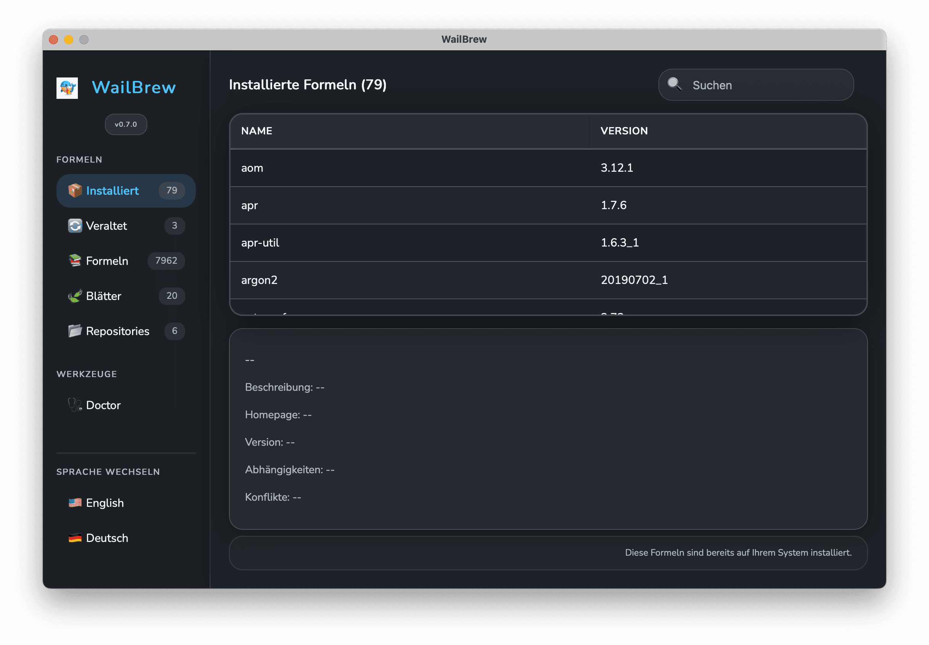
Task: Click the FORMELN sidebar section heading
Action: click(x=79, y=160)
